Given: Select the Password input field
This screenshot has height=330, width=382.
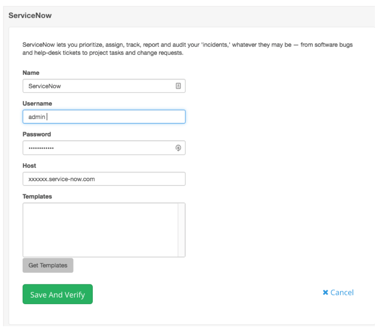Looking at the screenshot, I should [x=104, y=148].
